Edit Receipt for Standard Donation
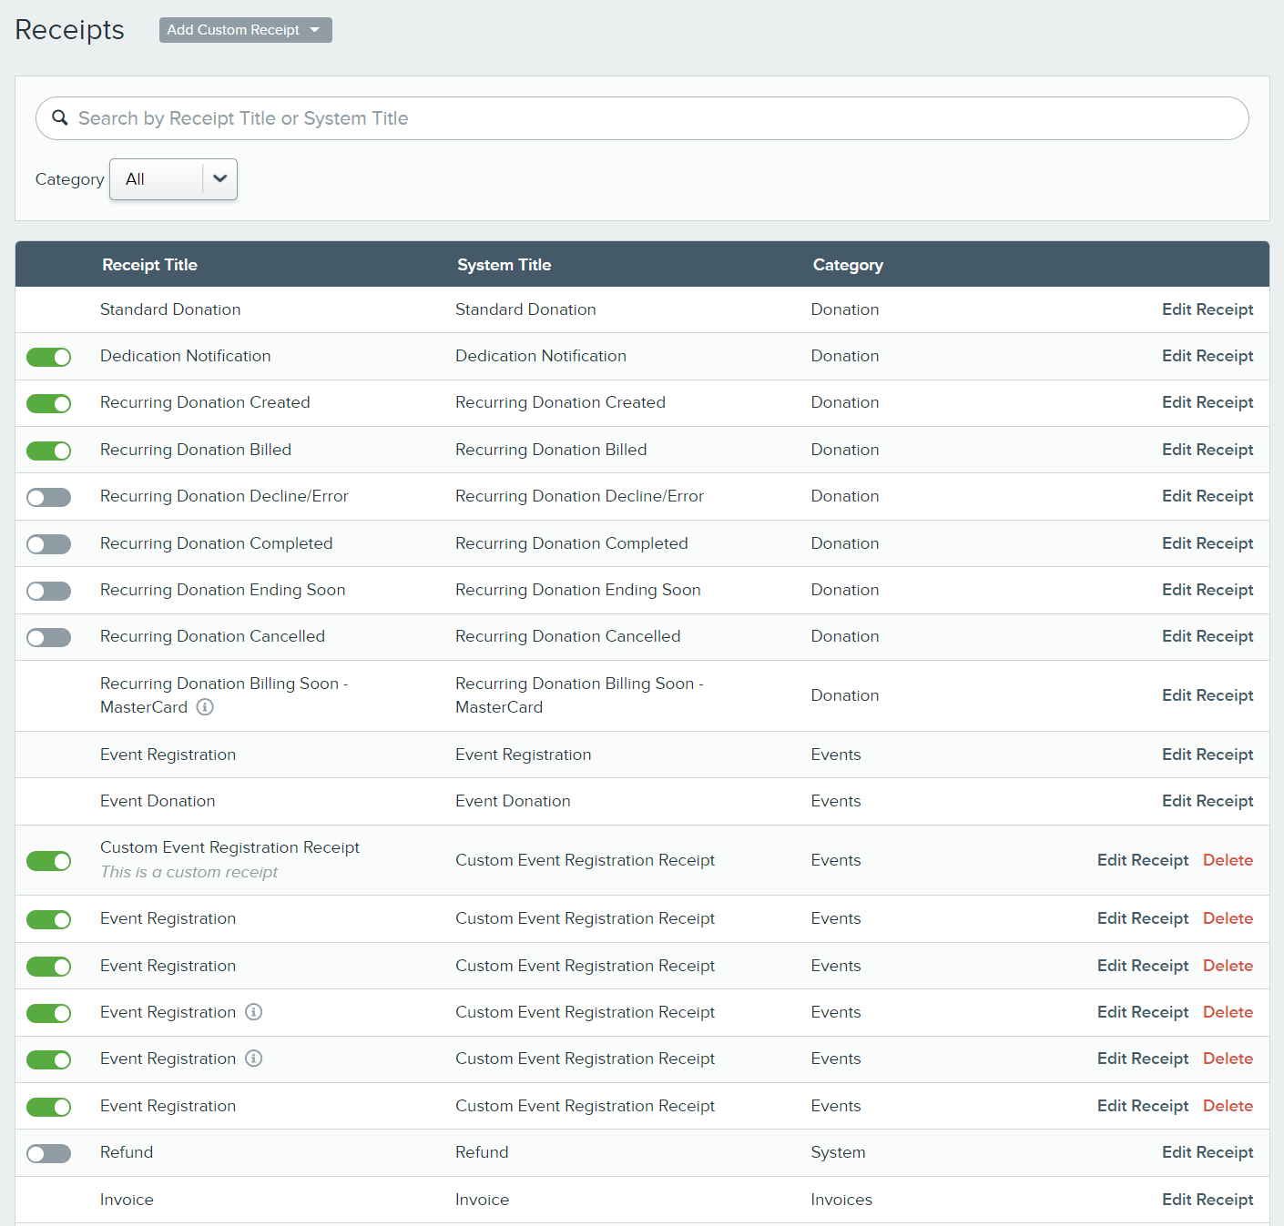Image resolution: width=1284 pixels, height=1226 pixels. click(1208, 309)
